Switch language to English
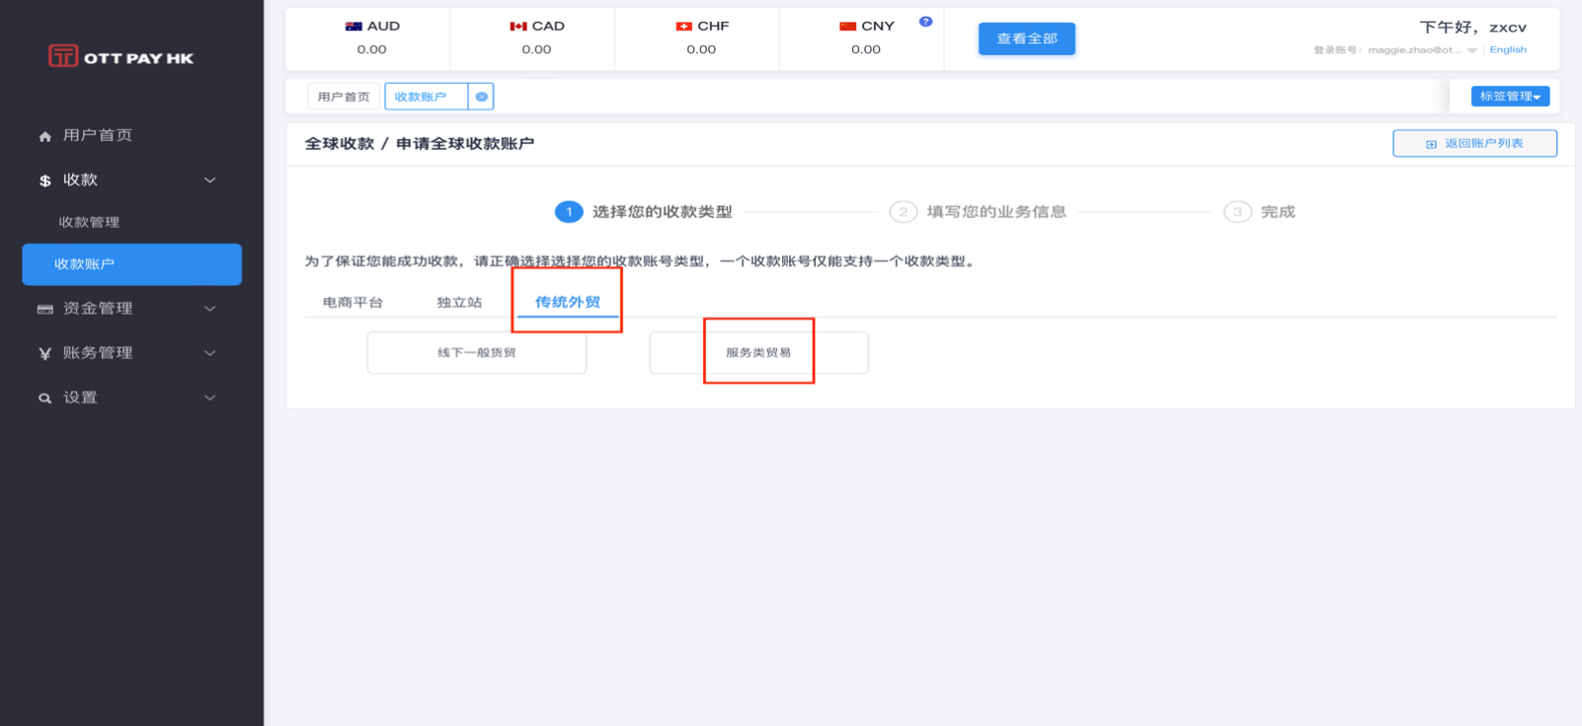 1508,50
